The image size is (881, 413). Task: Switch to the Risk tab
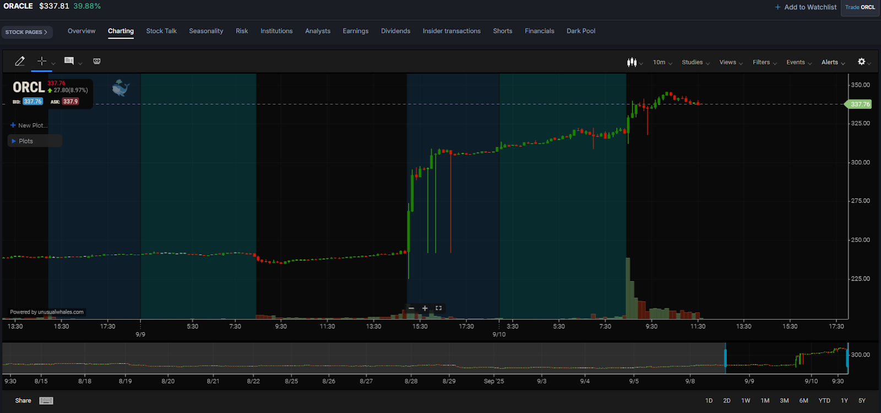(x=242, y=31)
